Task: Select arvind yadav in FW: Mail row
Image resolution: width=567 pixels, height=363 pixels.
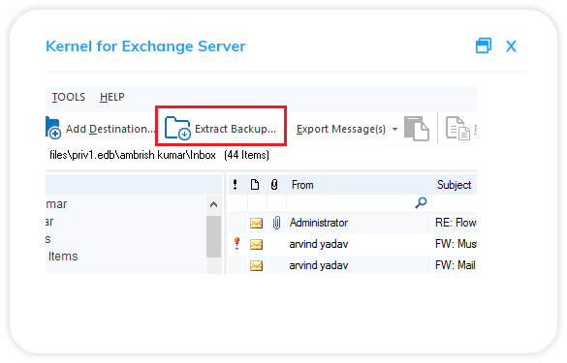Action: click(319, 265)
